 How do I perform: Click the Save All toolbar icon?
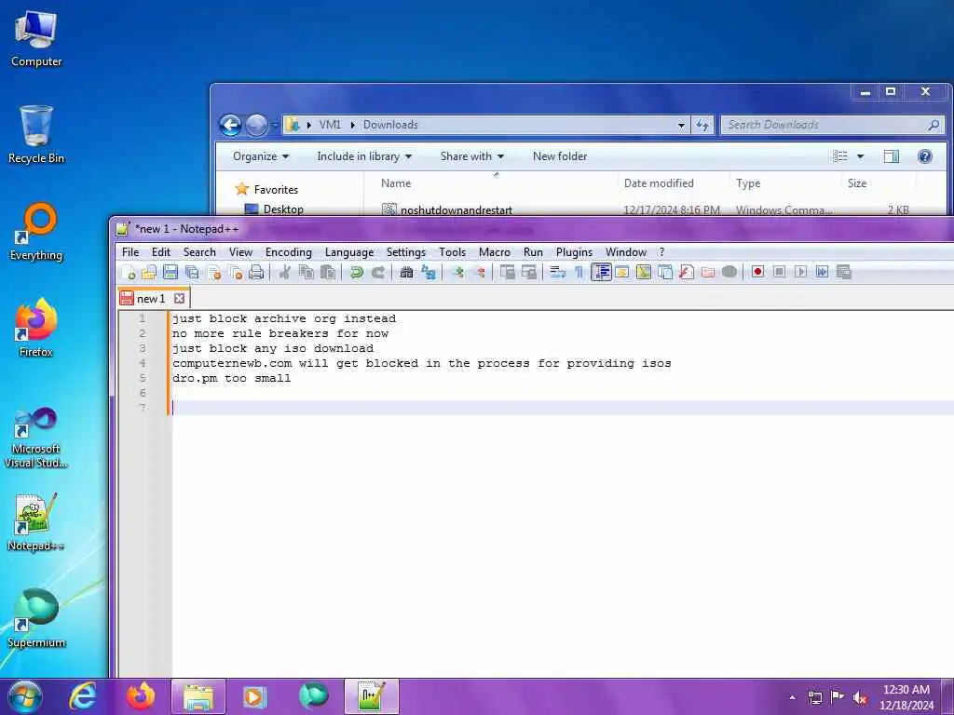point(192,273)
